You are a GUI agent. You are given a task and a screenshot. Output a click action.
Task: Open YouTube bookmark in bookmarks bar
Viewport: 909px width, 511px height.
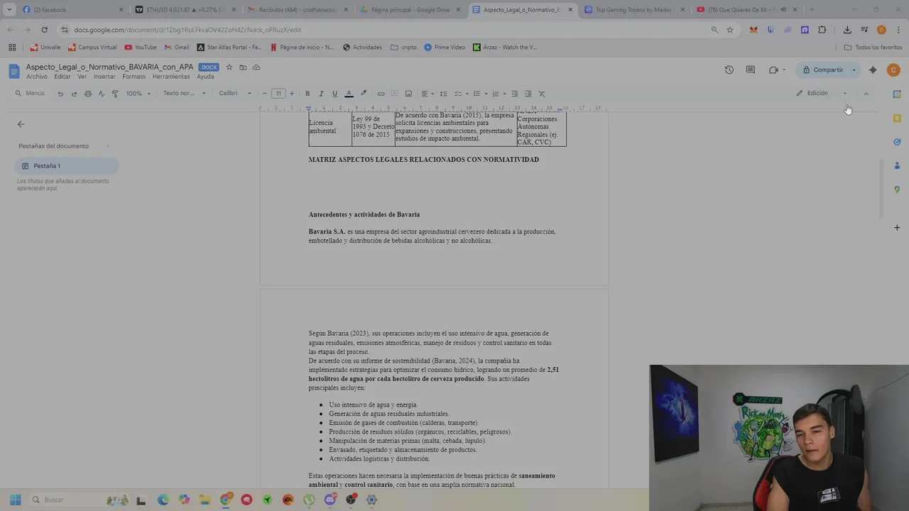pyautogui.click(x=141, y=48)
